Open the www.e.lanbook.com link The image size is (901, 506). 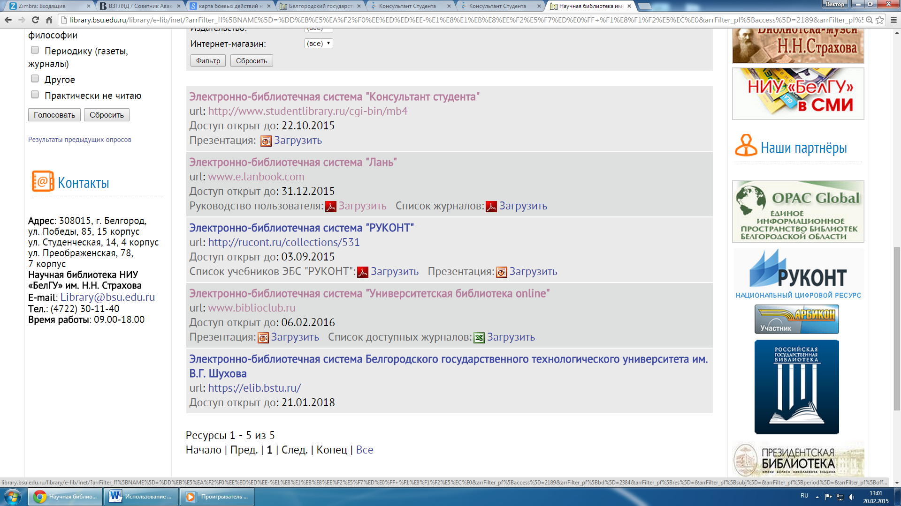(256, 177)
